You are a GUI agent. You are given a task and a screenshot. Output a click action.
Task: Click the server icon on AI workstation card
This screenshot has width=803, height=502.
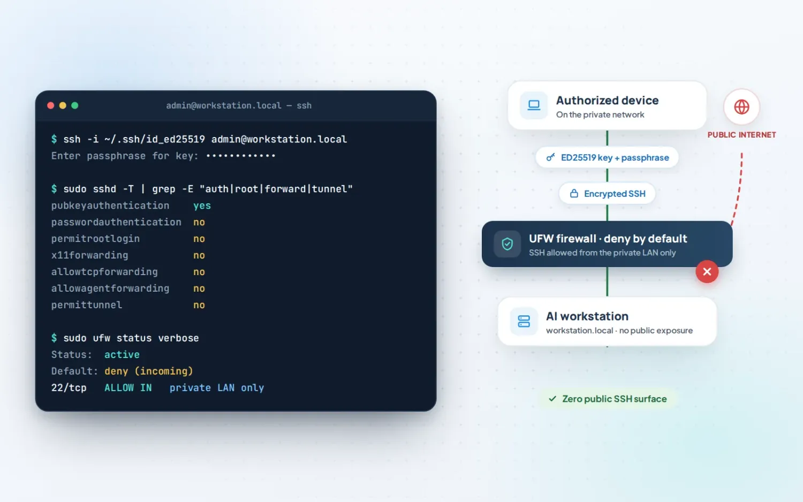524,321
